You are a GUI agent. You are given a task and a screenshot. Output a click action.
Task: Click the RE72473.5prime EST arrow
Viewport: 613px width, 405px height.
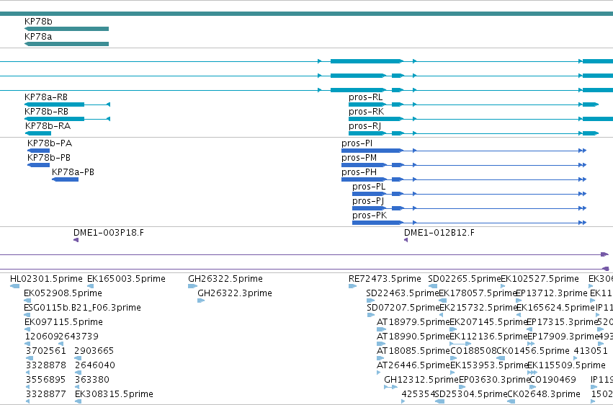(x=353, y=286)
